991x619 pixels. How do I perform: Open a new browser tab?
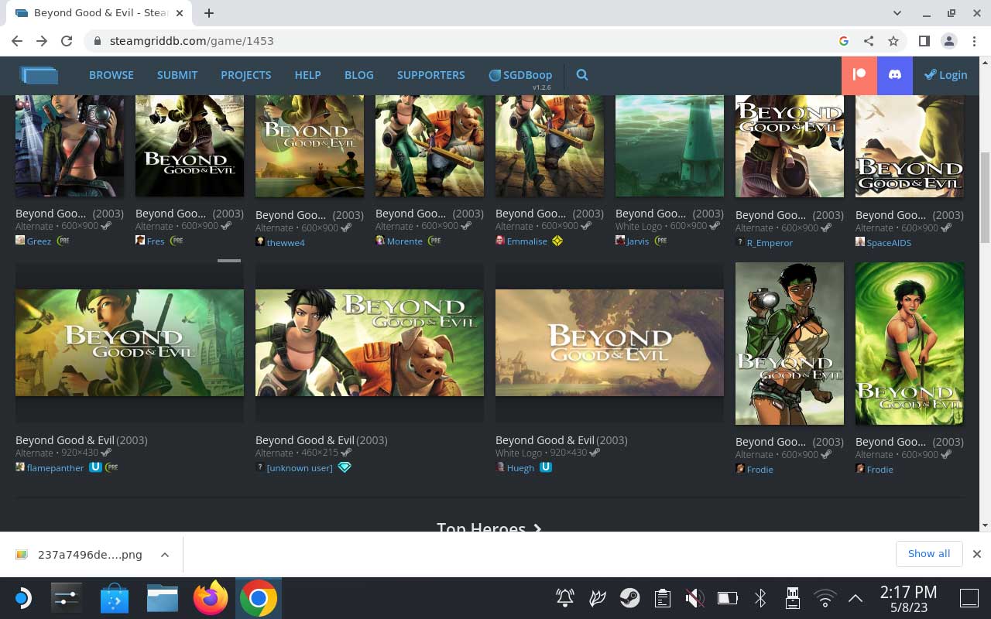pos(209,13)
